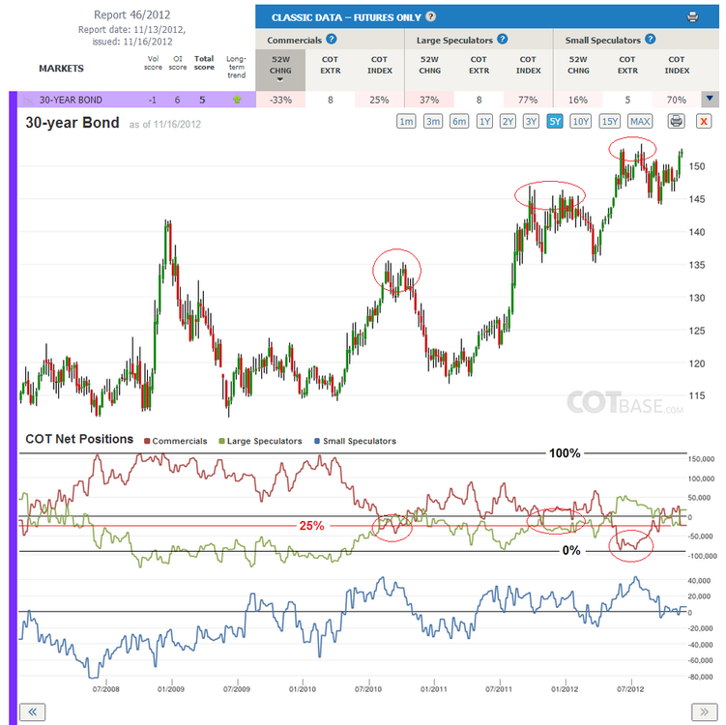Select the 3m chart range
Image resolution: width=726 pixels, height=725 pixels.
coord(433,121)
